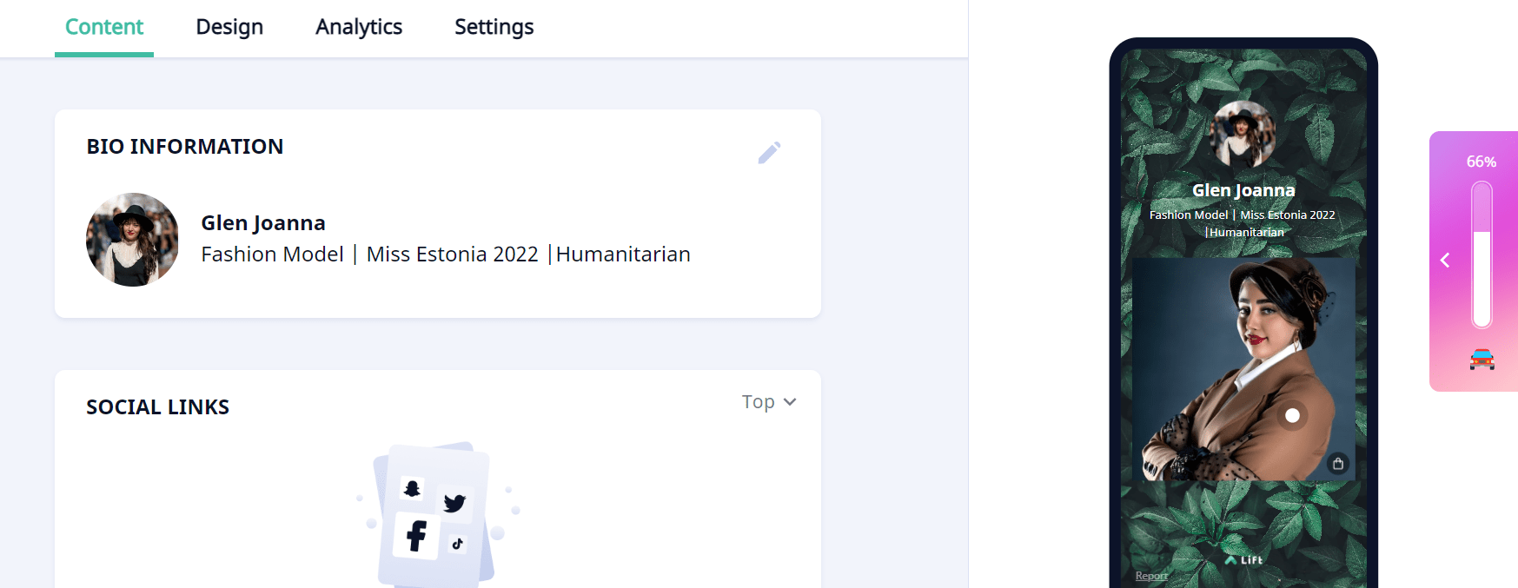Switch to the Design tab
The width and height of the screenshot is (1518, 588).
[x=229, y=27]
